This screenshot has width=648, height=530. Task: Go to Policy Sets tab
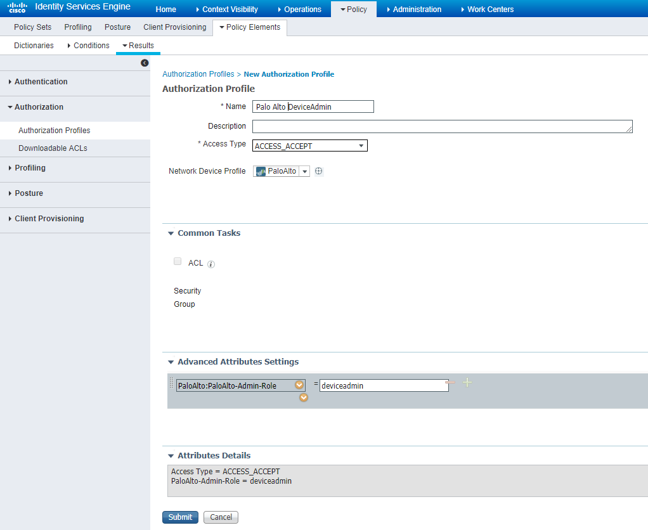point(32,27)
